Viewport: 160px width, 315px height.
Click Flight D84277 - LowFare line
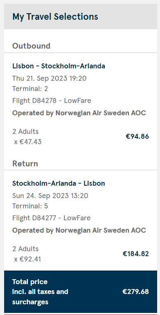[x=51, y=218]
